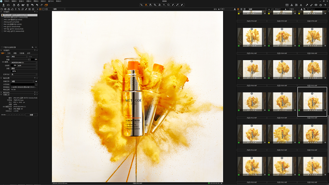The height and width of the screenshot is (185, 329).
Task: Open the Exposure histogram tool tab
Action: [x=12, y=9]
